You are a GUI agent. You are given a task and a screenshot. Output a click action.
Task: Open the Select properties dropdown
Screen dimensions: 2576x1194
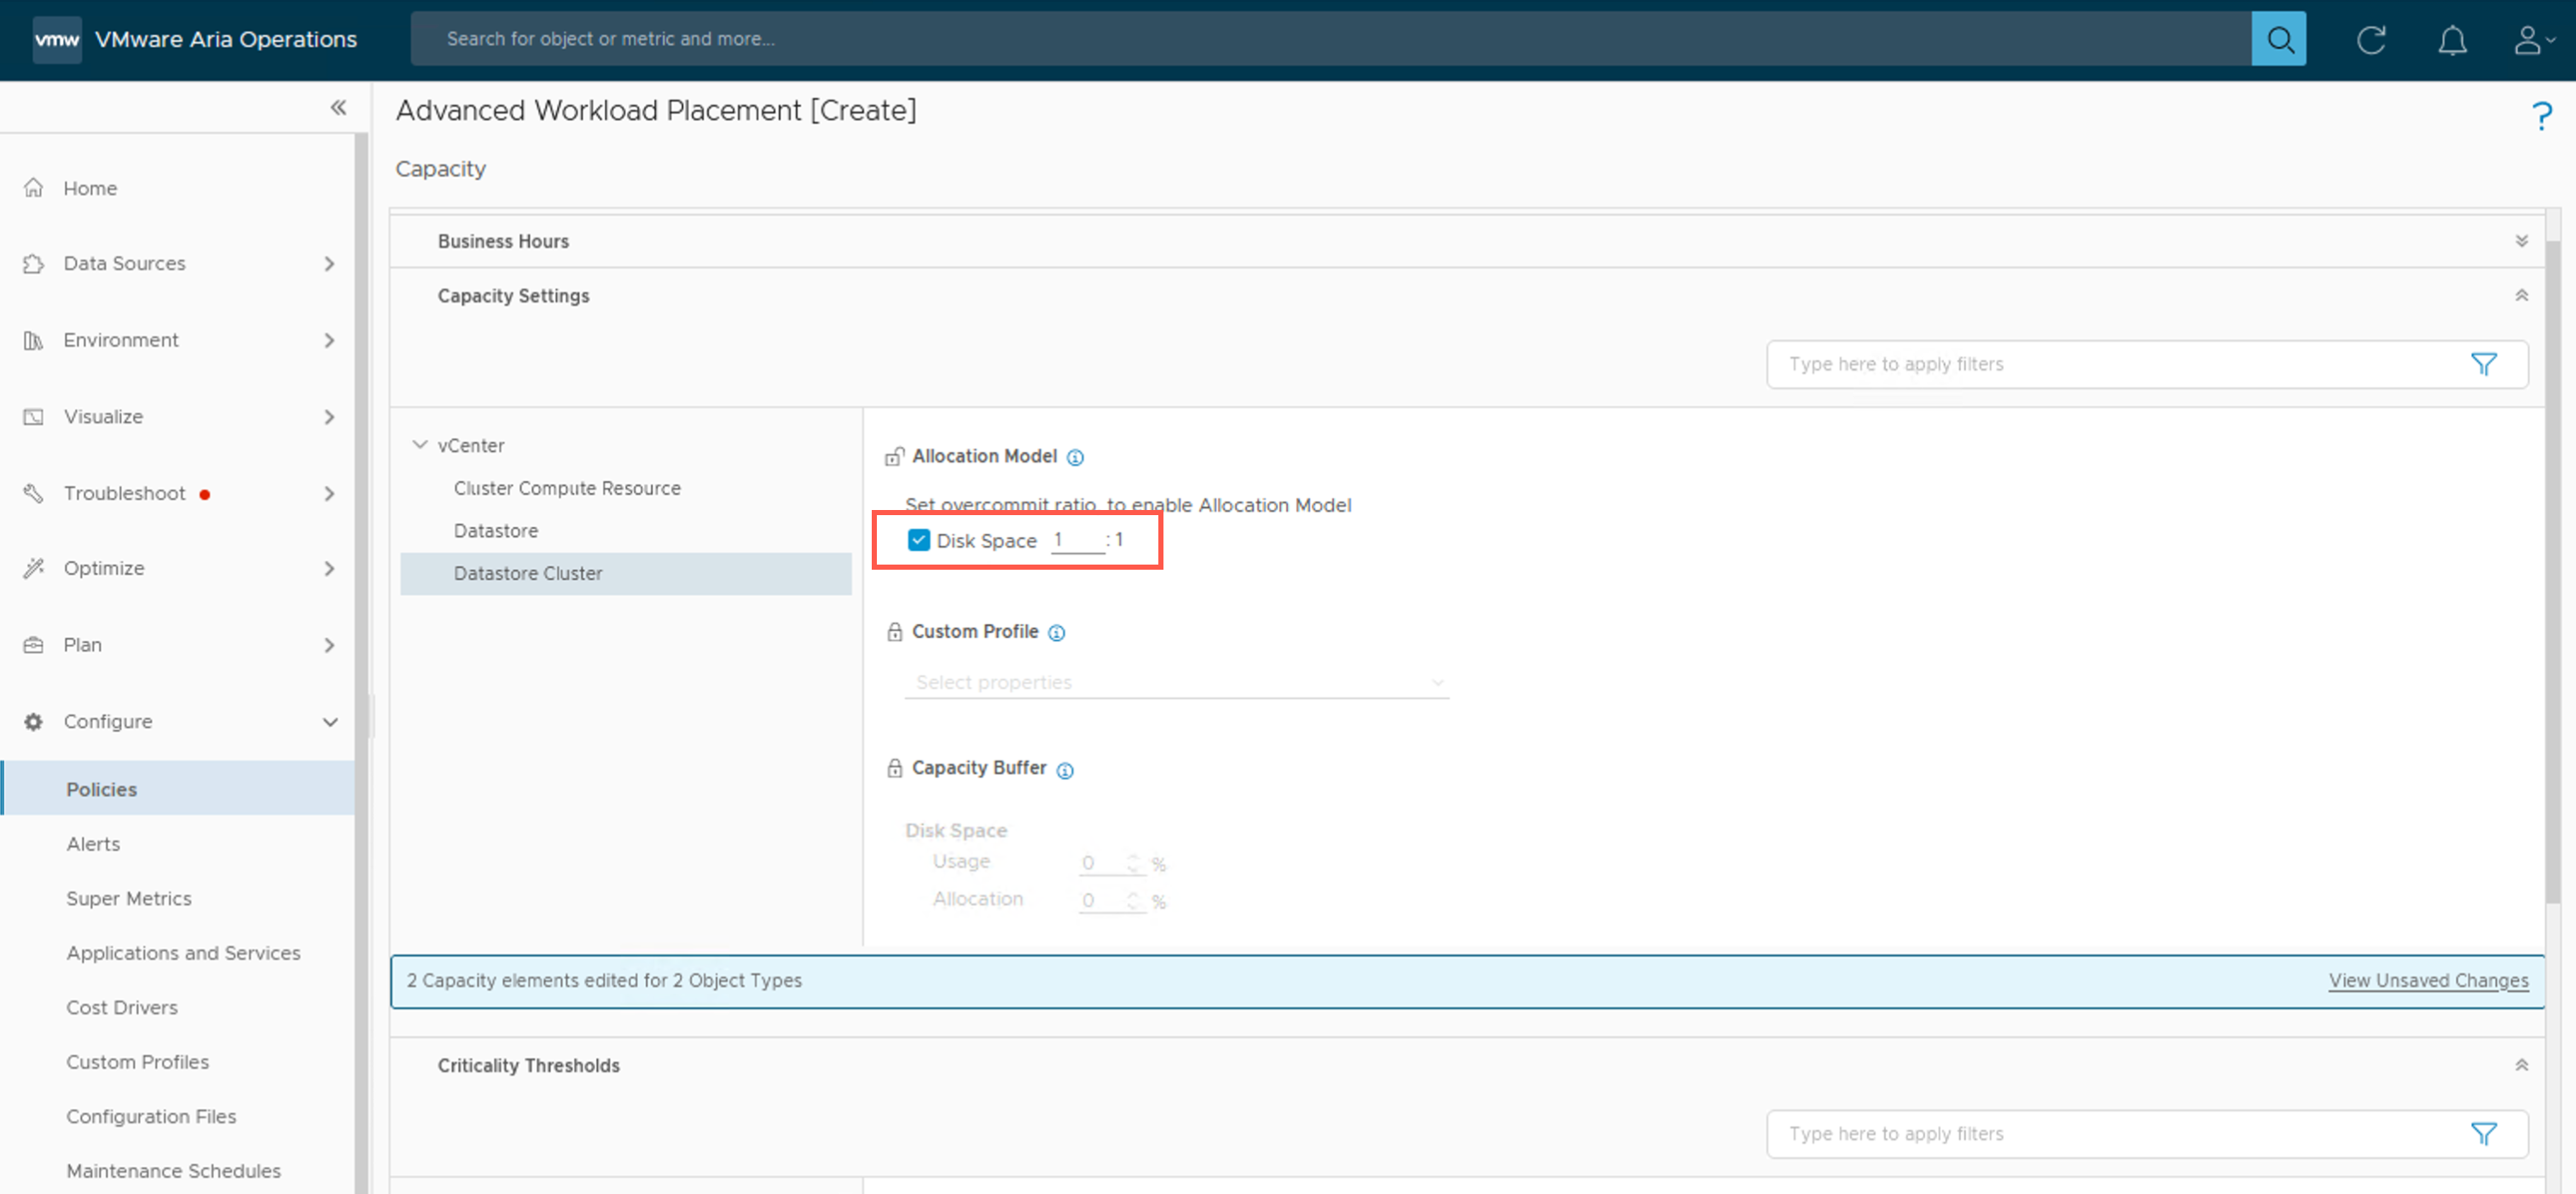[x=1176, y=682]
